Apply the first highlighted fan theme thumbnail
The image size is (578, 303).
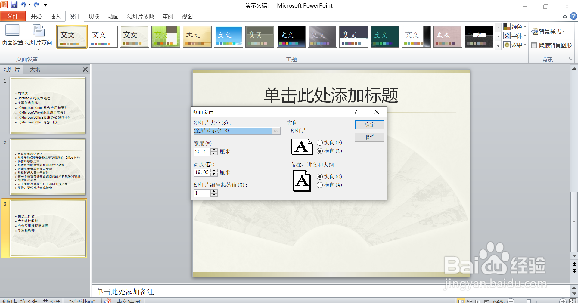coord(72,37)
